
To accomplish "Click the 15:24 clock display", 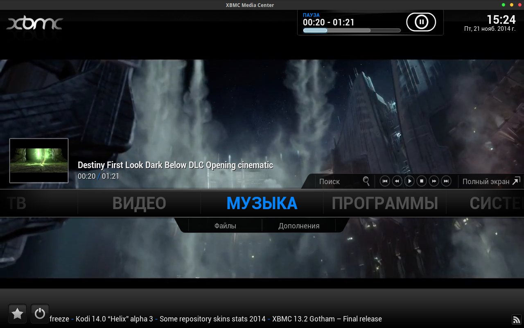I will click(501, 20).
